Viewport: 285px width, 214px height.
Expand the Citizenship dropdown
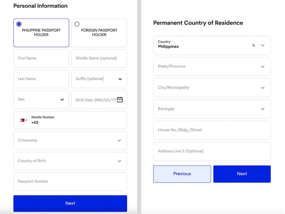pyautogui.click(x=119, y=140)
